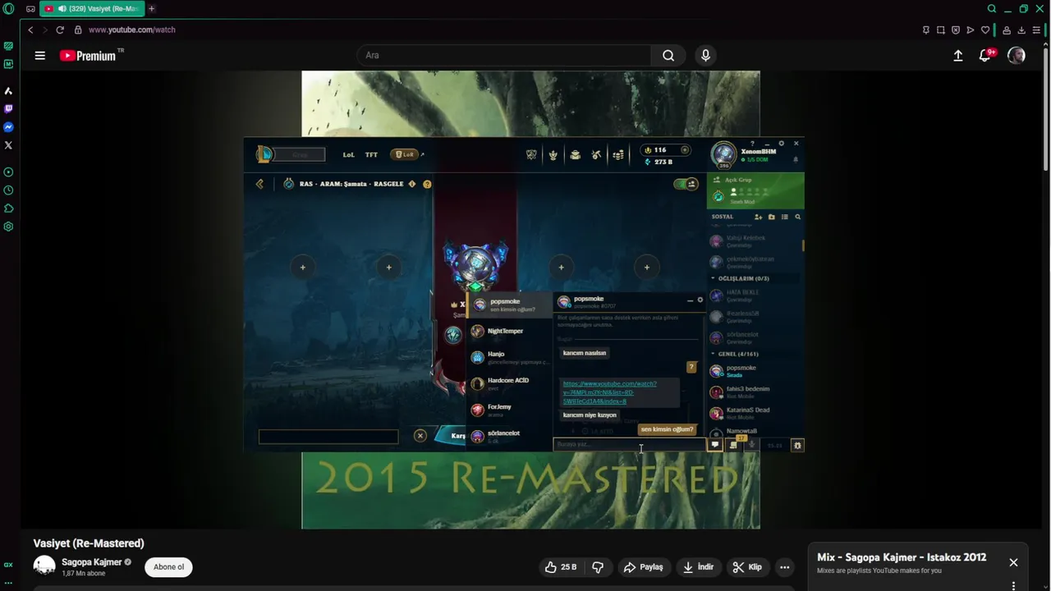
Task: Click the chat message input field
Action: pyautogui.click(x=629, y=445)
